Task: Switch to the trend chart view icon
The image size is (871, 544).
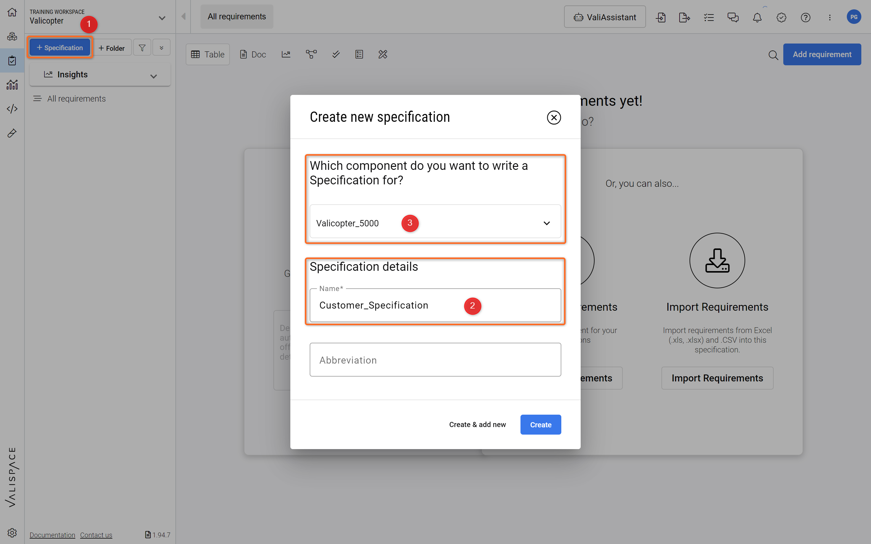Action: point(286,54)
